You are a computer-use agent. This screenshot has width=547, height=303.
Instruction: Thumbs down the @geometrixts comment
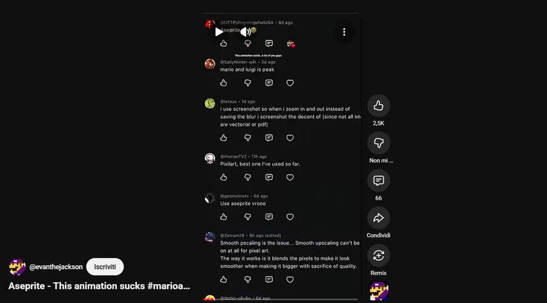coord(248,217)
